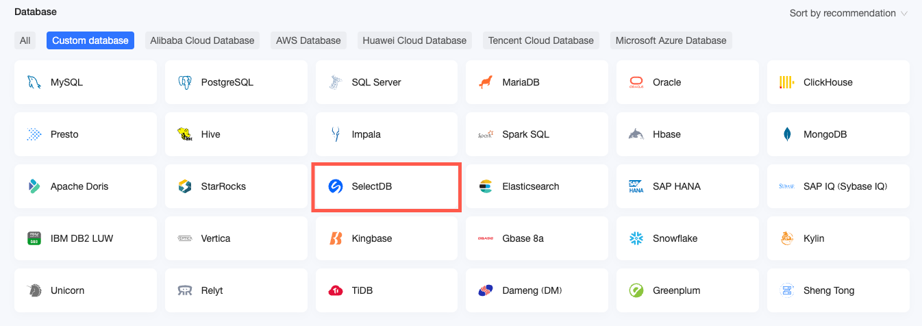922x326 pixels.
Task: Click the Greenplum green circle icon
Action: (x=636, y=290)
